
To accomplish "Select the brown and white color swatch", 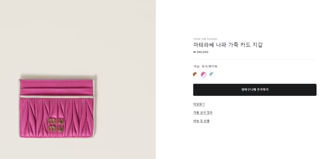I will pos(195,75).
